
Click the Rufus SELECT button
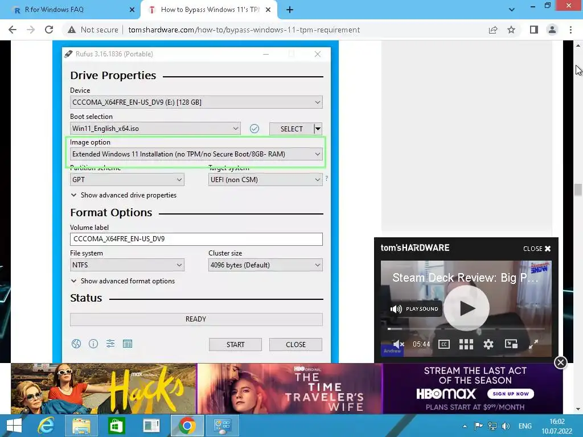291,129
